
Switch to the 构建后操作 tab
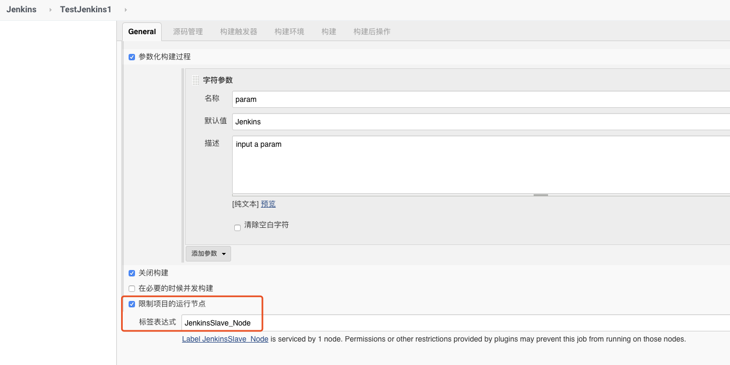pyautogui.click(x=372, y=31)
